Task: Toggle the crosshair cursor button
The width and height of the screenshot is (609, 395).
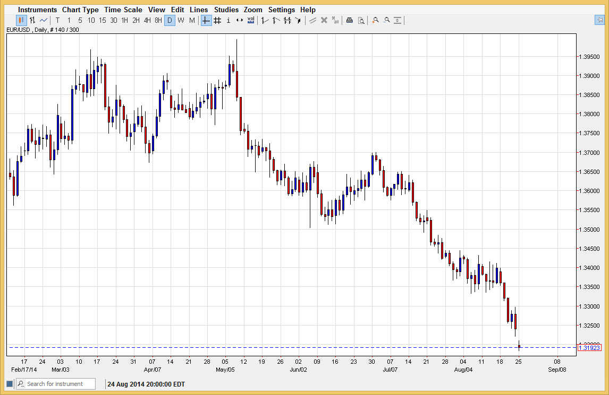Action: pyautogui.click(x=206, y=21)
